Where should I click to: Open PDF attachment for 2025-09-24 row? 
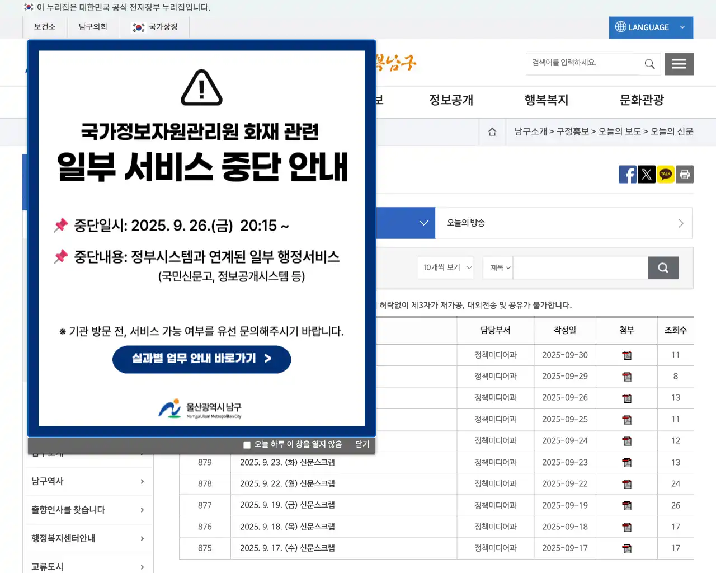627,441
